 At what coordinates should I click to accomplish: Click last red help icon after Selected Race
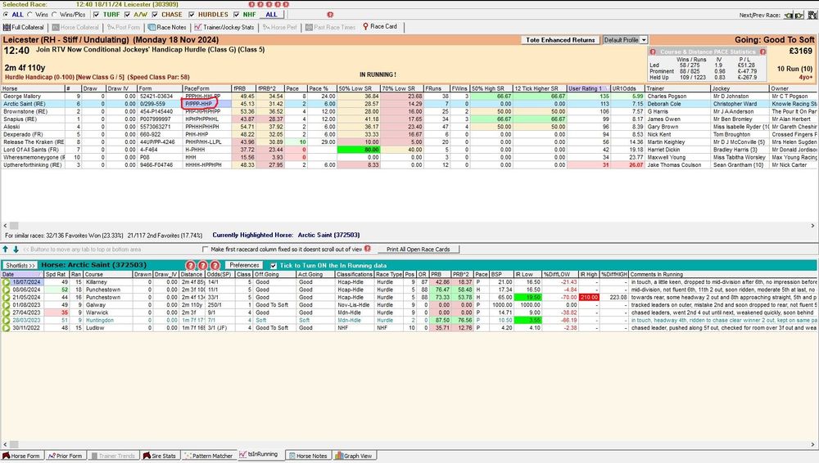pos(286,4)
